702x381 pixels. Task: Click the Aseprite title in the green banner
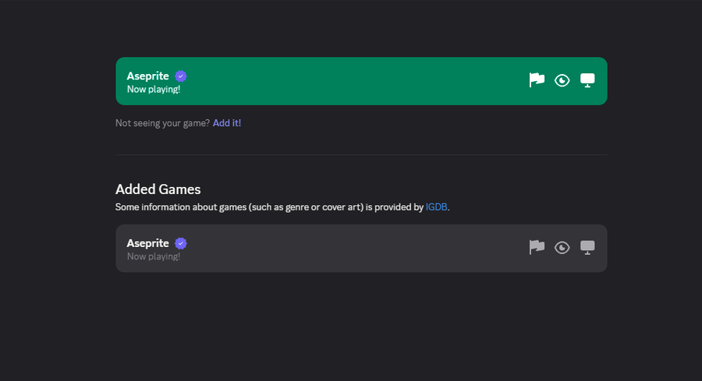148,76
